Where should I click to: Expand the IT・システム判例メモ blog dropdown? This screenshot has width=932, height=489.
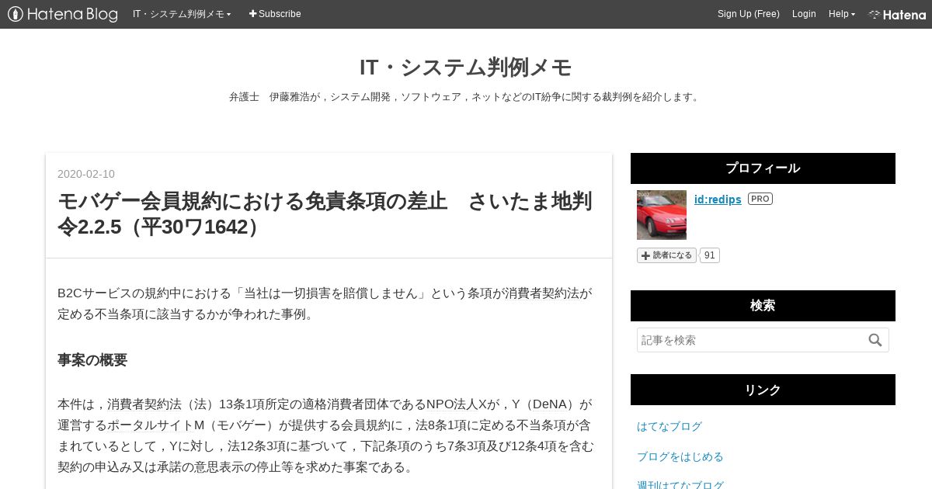point(182,14)
